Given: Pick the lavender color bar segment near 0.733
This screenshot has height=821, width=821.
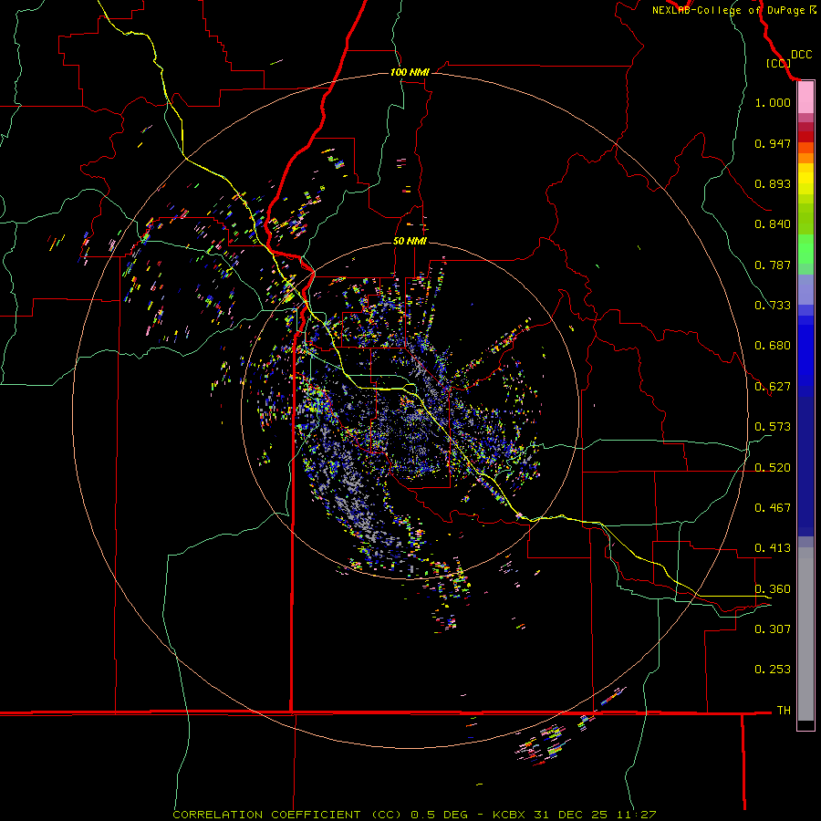Looking at the screenshot, I should tap(805, 289).
